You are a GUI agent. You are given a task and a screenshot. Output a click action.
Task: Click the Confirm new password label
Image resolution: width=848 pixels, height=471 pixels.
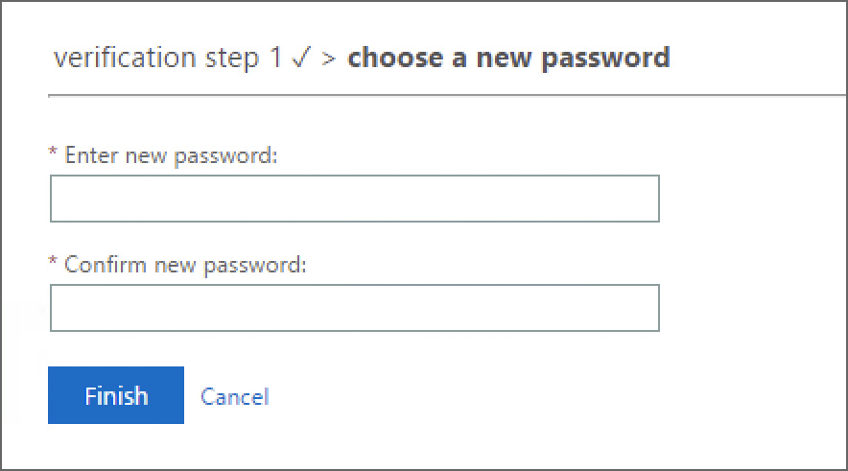click(x=185, y=265)
